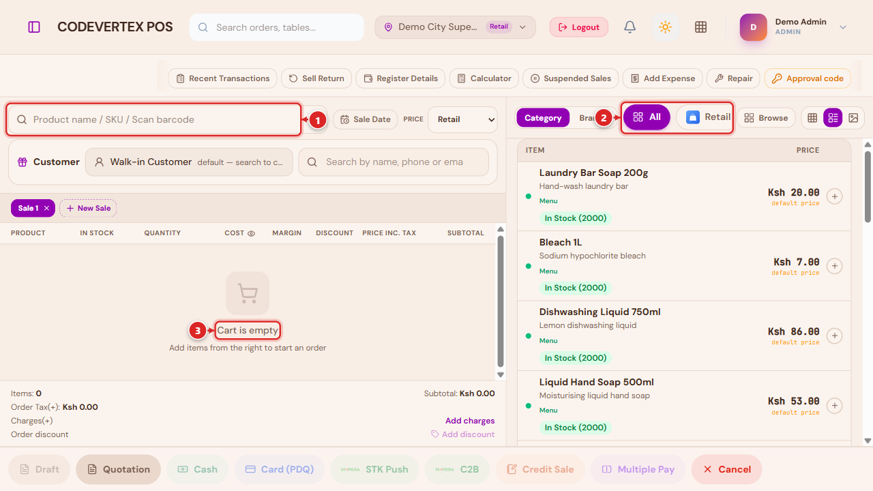Open the Sale Date picker

(x=365, y=119)
